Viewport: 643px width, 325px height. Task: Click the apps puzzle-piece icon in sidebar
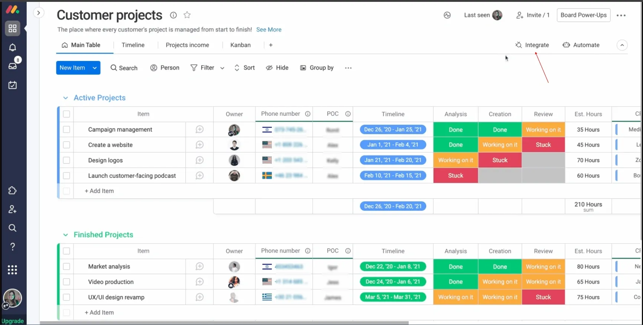13,191
